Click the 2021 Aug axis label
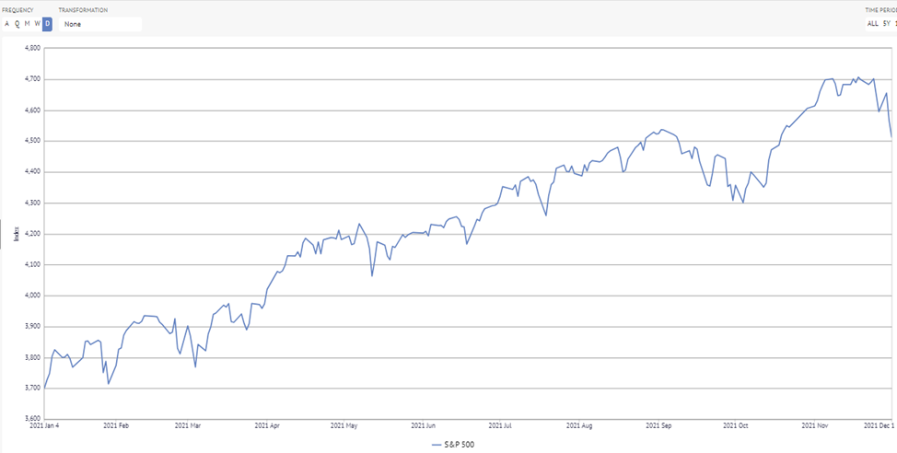Image resolution: width=897 pixels, height=453 pixels. pyautogui.click(x=579, y=426)
